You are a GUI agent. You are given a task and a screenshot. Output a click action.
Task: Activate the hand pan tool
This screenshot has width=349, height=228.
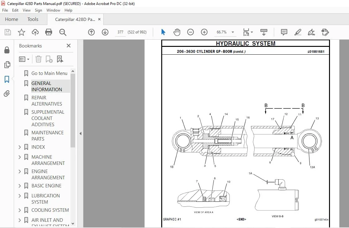177,32
